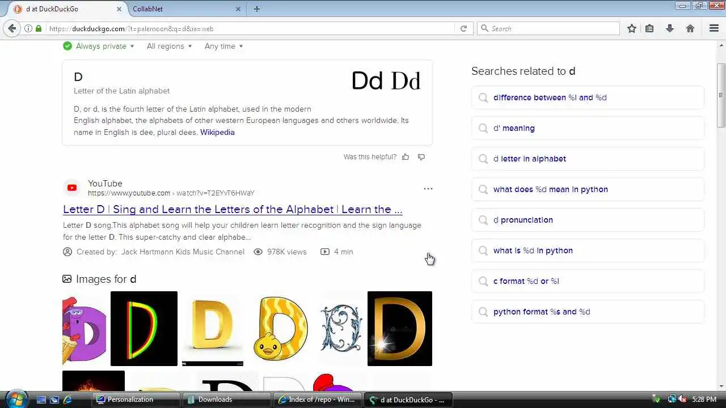Click the '978K views' text
726x408 pixels.
coord(286,252)
